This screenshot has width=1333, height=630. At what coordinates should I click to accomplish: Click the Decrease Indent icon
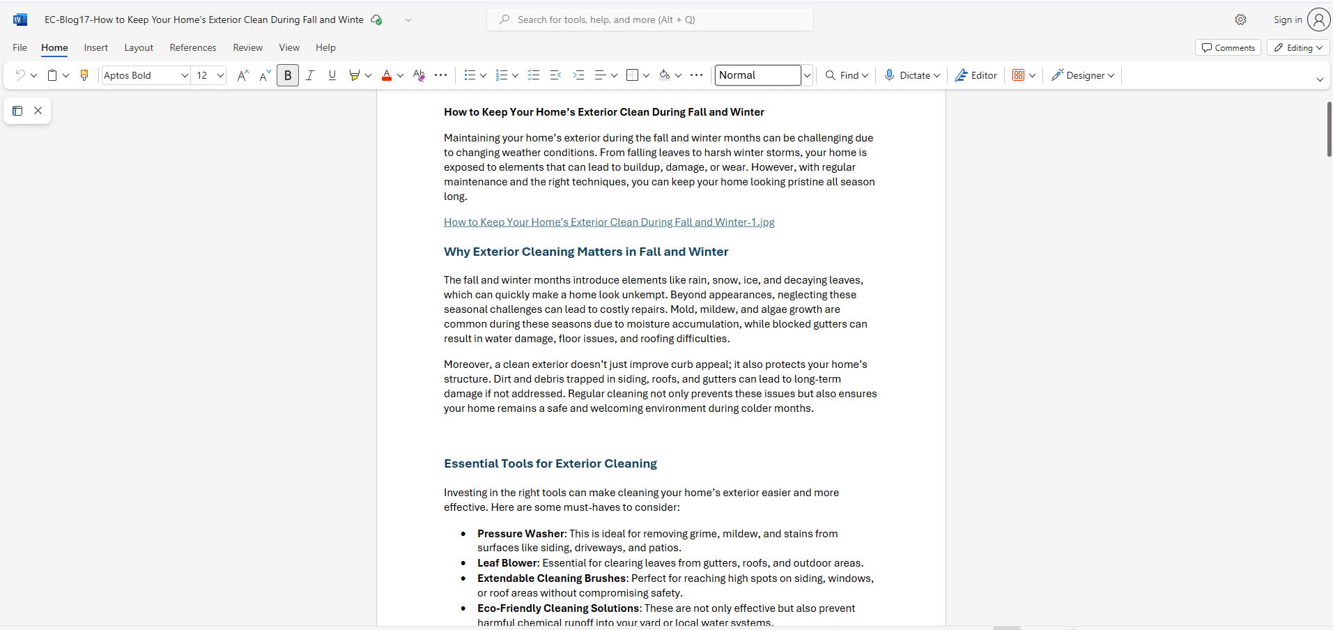[x=555, y=75]
